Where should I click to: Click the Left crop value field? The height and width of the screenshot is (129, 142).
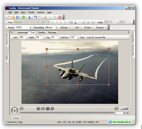(22, 37)
